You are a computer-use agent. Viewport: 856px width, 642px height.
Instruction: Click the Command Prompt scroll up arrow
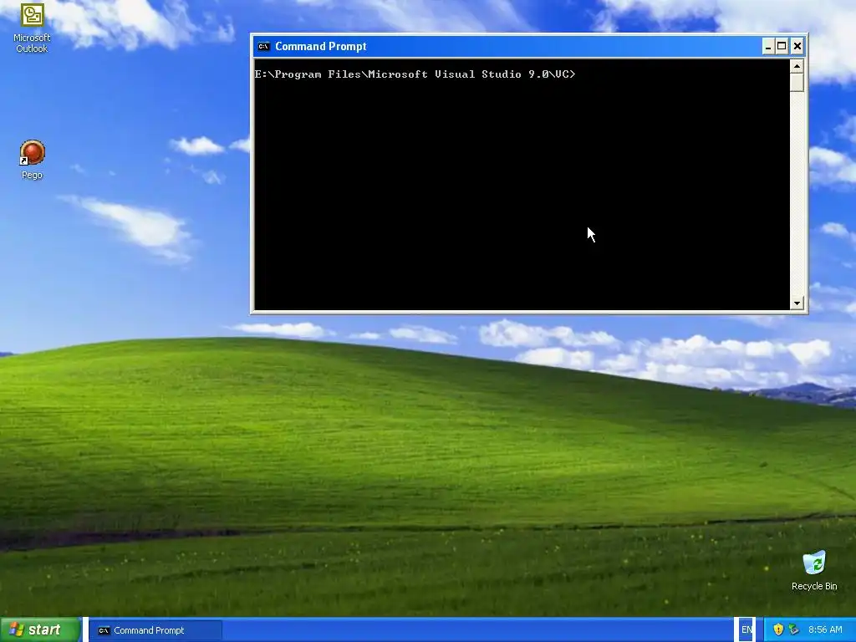point(797,66)
